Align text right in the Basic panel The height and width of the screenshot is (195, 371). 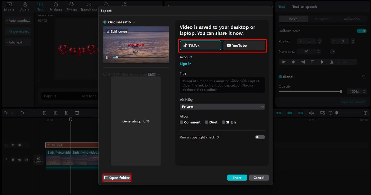(x=303, y=62)
